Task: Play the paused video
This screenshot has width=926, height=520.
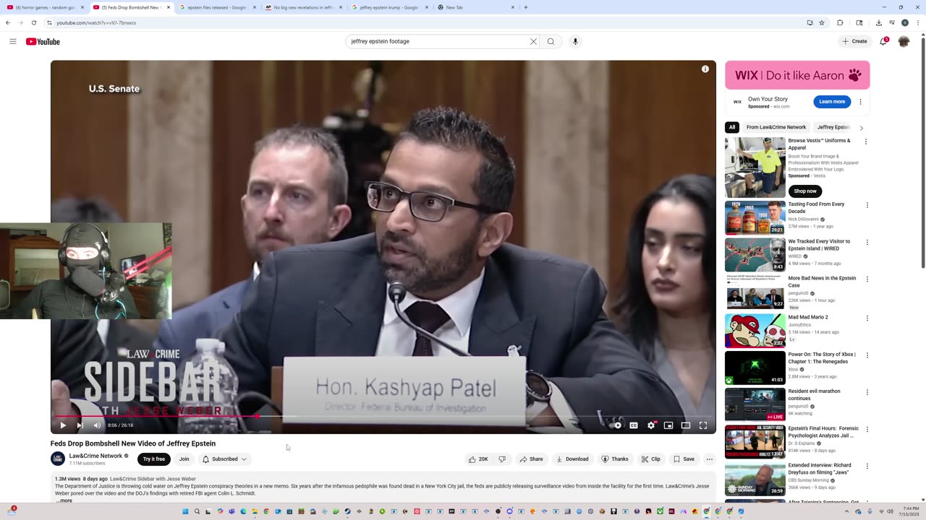Action: [63, 425]
